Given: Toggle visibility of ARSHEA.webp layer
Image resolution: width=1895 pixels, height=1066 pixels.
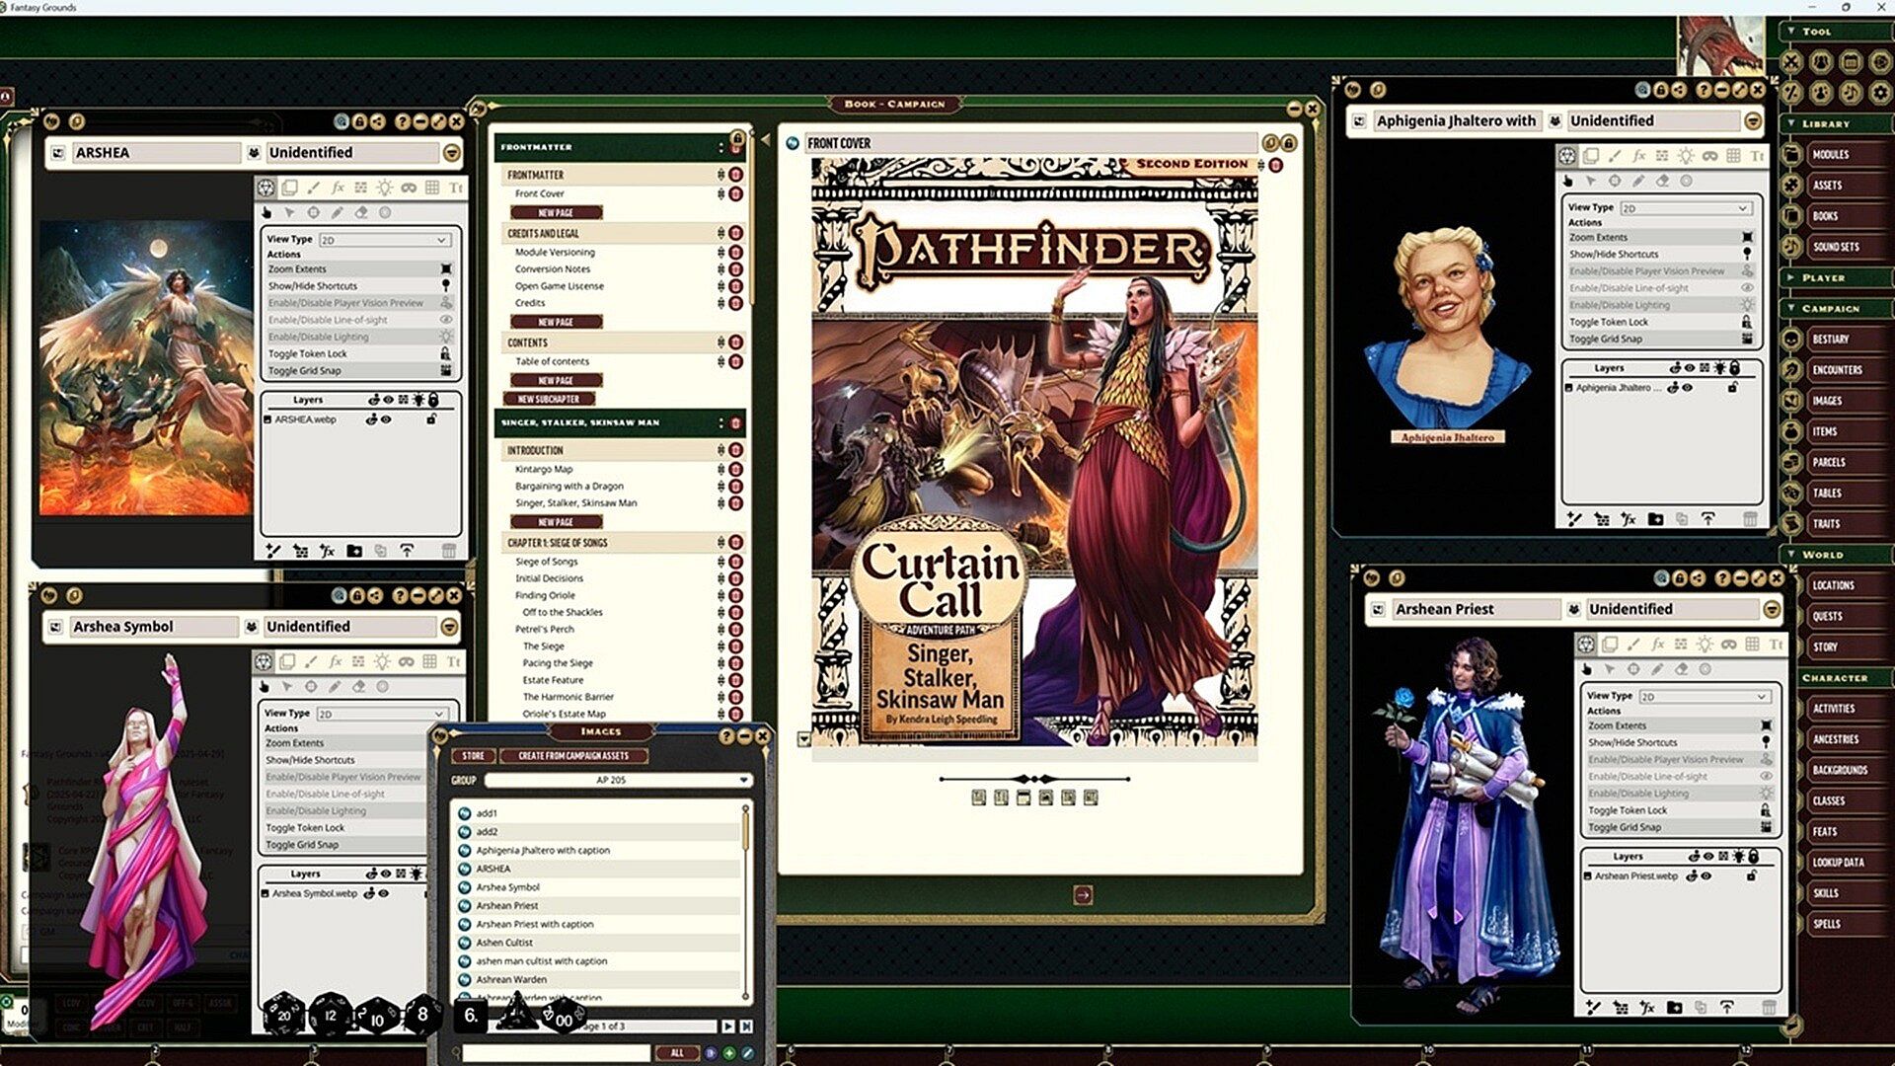Looking at the screenshot, I should pos(387,419).
